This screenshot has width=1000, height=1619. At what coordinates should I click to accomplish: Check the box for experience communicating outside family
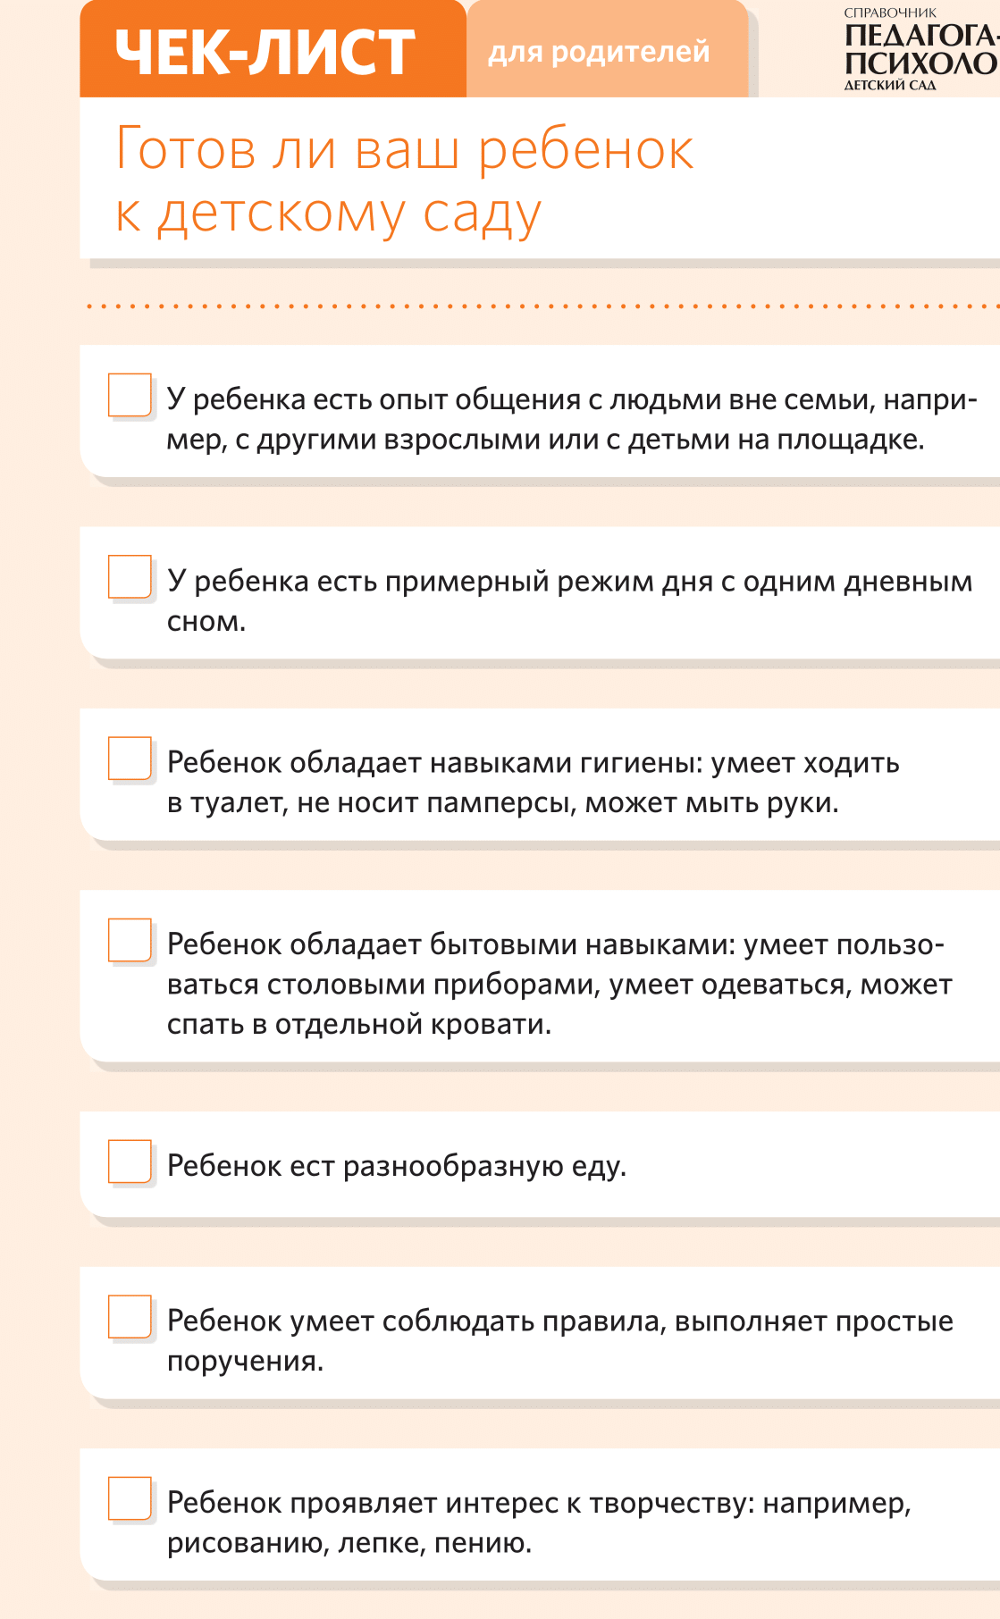(130, 395)
